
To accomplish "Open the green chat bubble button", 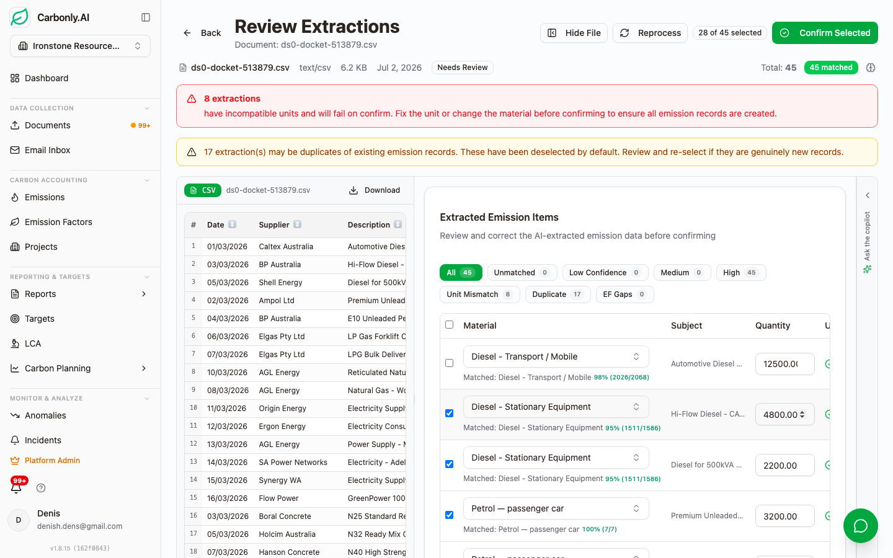I will pos(860,526).
